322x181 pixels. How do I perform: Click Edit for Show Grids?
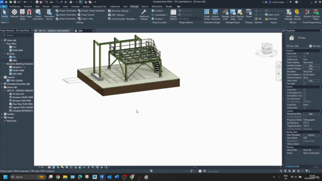click(311, 80)
